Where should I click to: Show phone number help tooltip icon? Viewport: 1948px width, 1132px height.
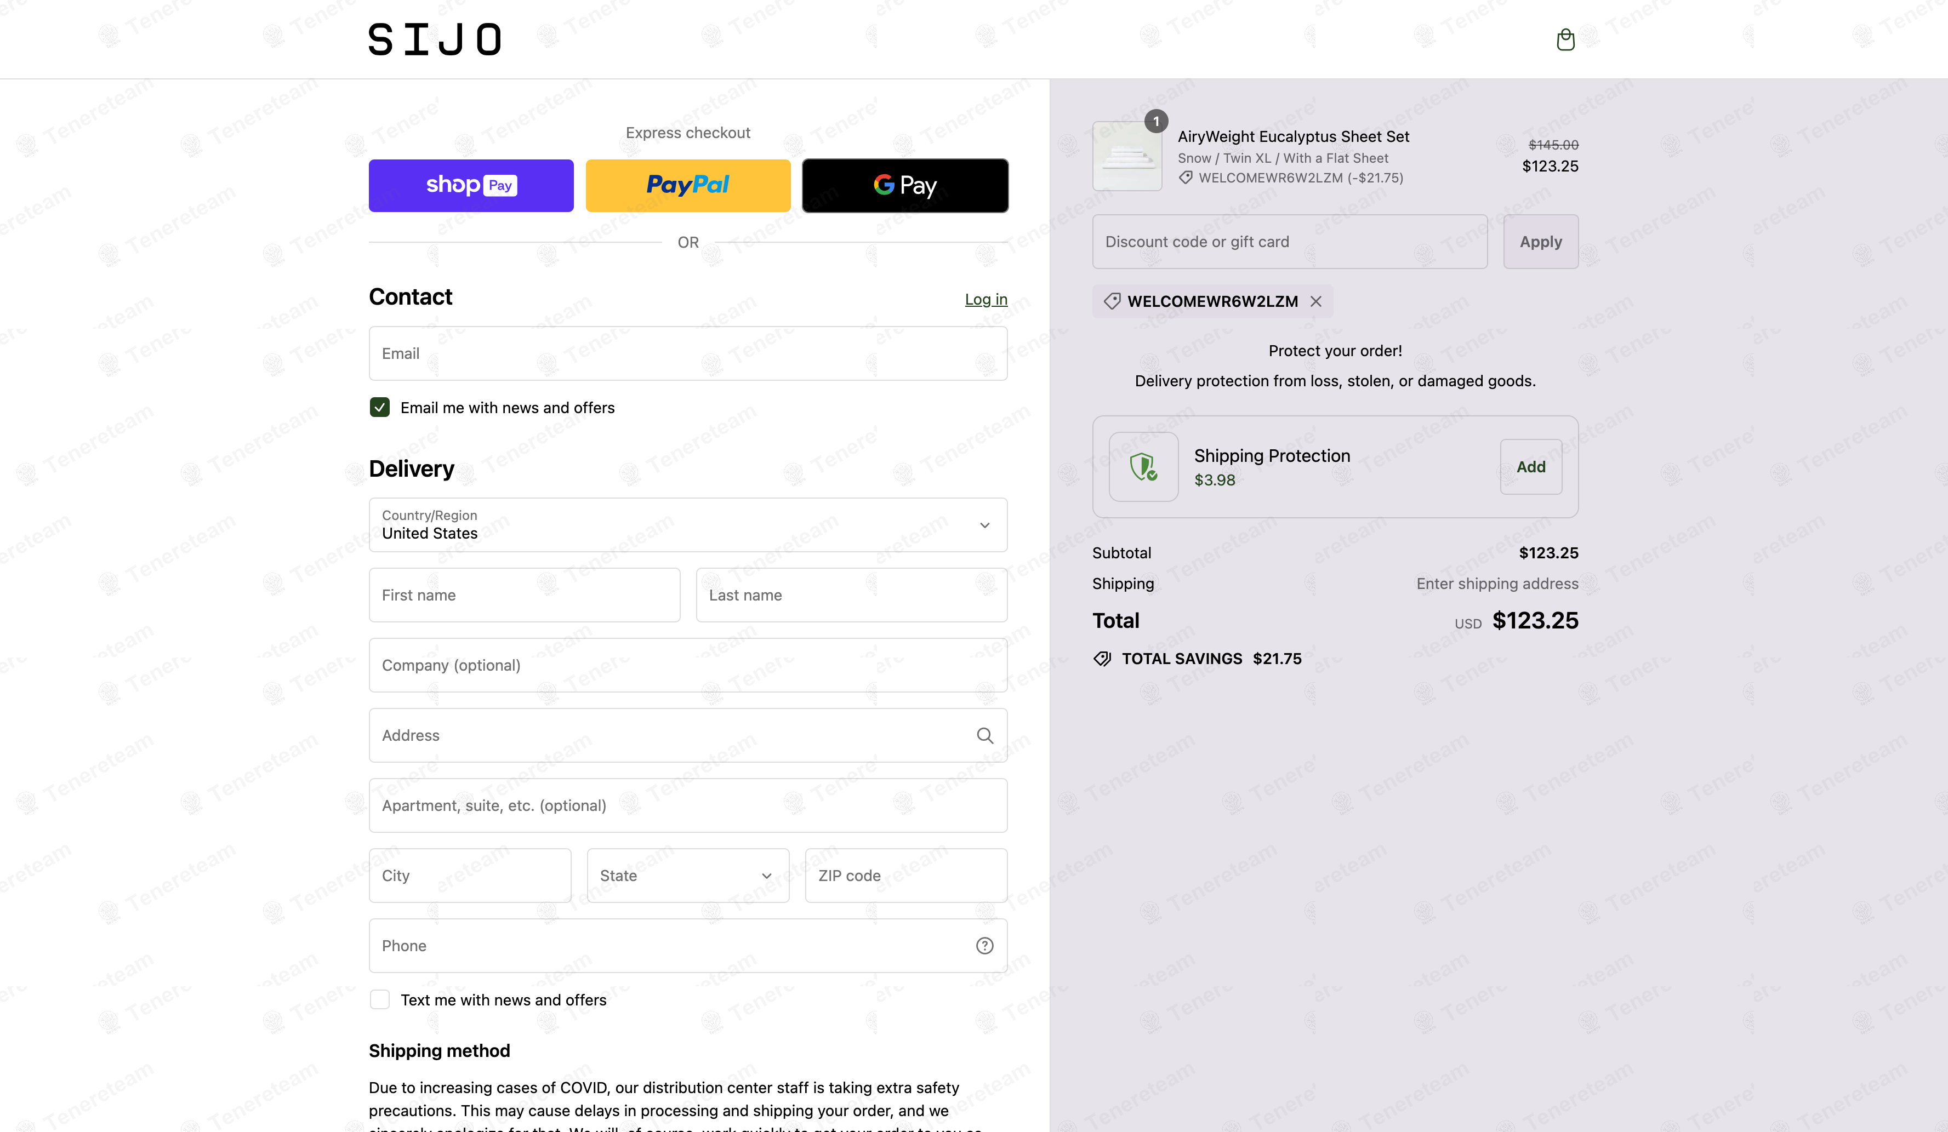[x=985, y=946]
